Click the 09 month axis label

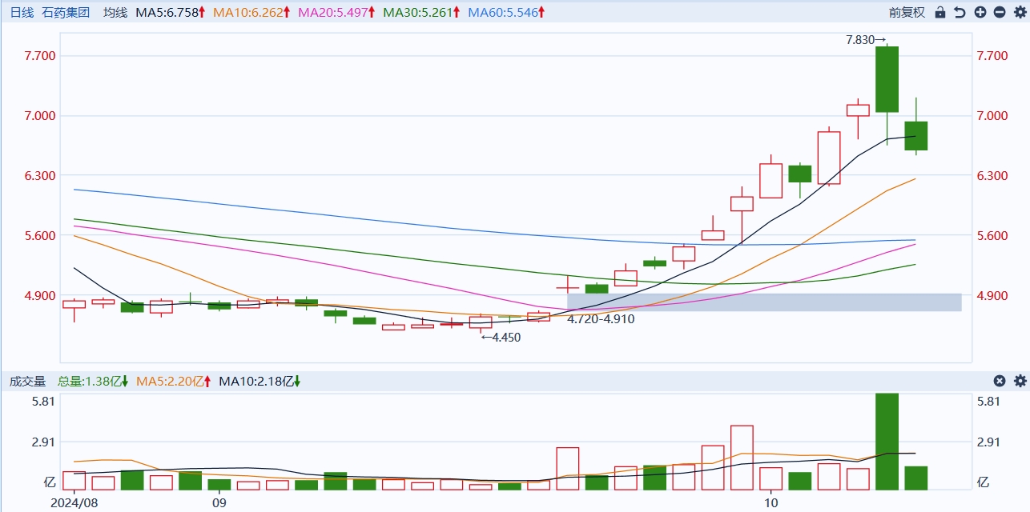[x=219, y=502]
